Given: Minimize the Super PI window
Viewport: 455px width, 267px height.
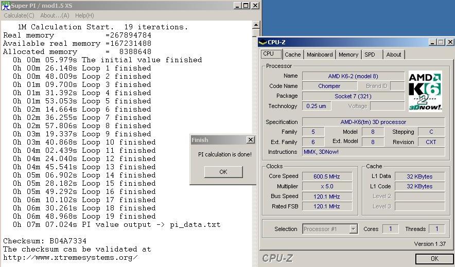Looking at the screenshot, I should [237, 6].
